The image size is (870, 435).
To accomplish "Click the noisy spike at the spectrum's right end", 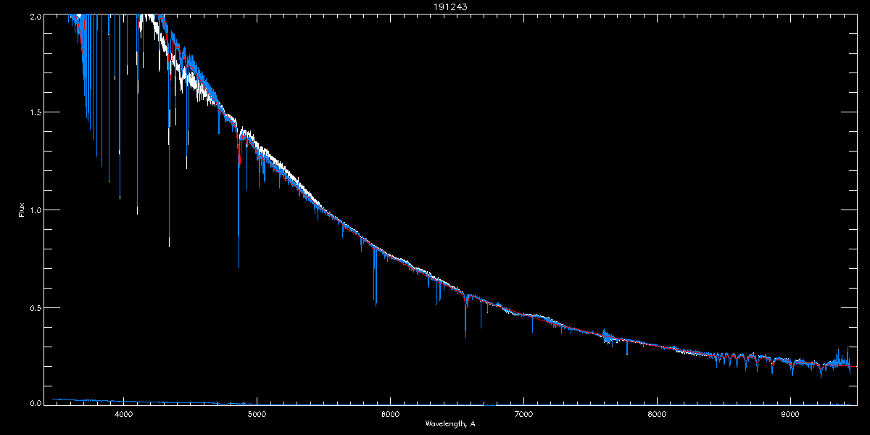I will 848,350.
